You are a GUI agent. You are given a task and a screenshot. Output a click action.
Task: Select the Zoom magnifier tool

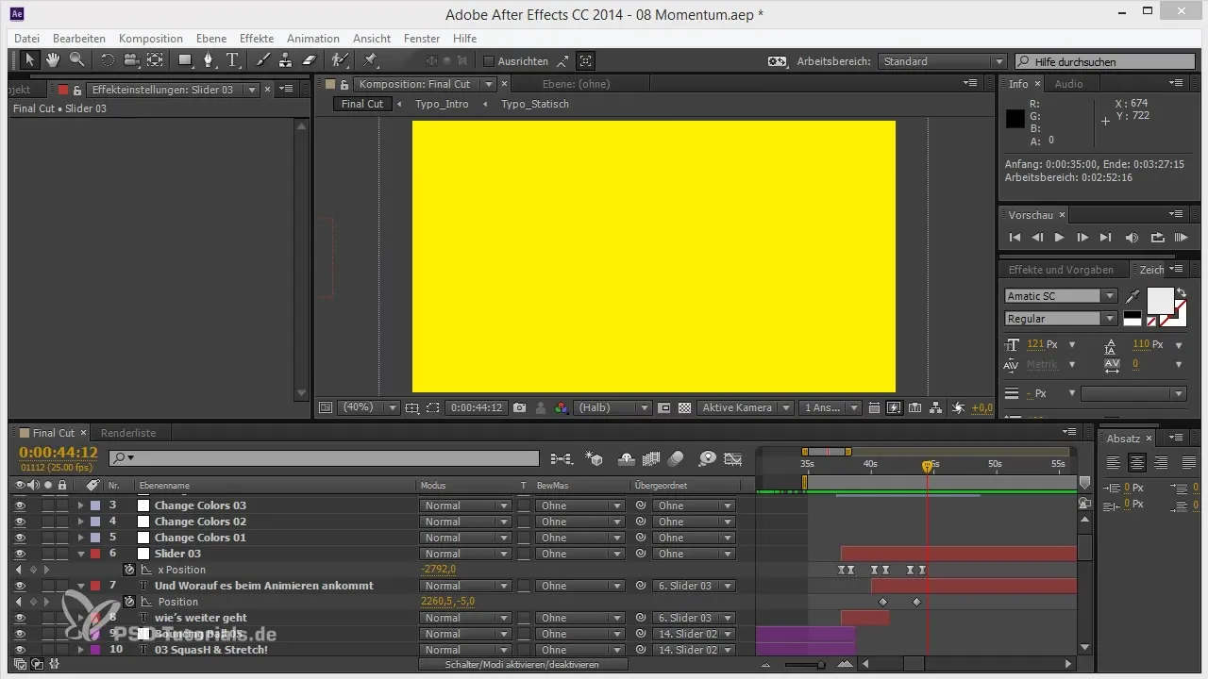tap(77, 60)
